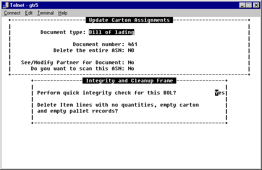Click the Telnet icon in the title bar
Image resolution: width=262 pixels, height=170 pixels.
pyautogui.click(x=5, y=5)
